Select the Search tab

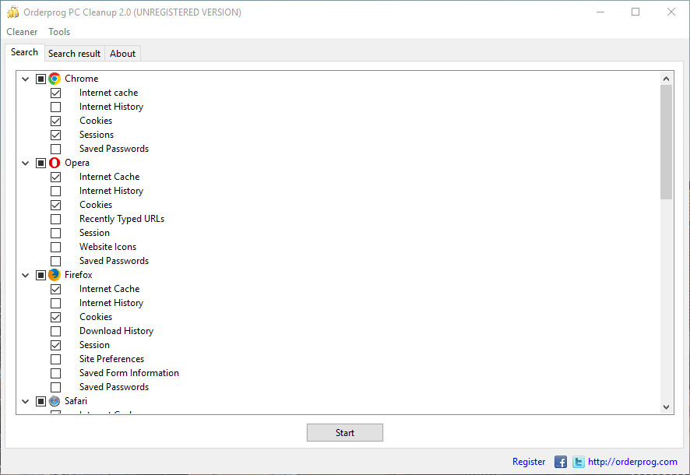click(x=25, y=52)
